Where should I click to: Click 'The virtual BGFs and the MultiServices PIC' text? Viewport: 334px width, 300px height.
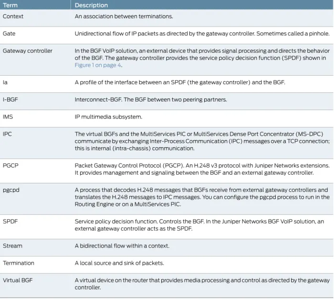[202, 141]
